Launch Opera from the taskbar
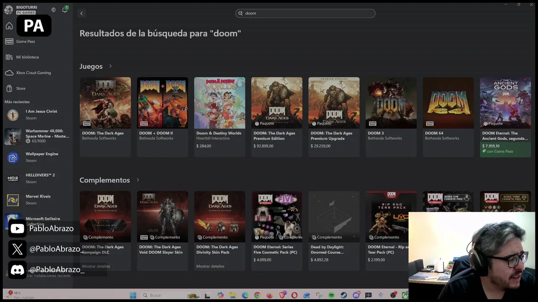The height and width of the screenshot is (302, 538). pos(294,295)
